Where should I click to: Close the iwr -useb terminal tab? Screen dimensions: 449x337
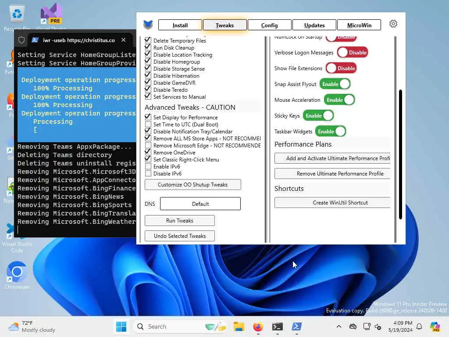pos(123,40)
